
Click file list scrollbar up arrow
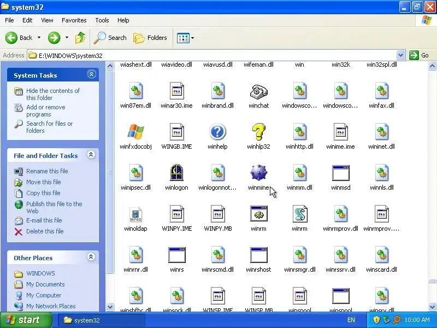point(432,66)
